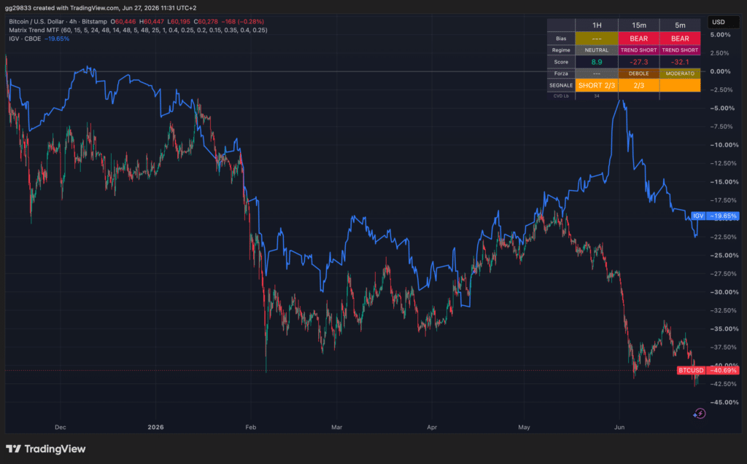Click the SHORT 2/3 signal cell

[597, 85]
